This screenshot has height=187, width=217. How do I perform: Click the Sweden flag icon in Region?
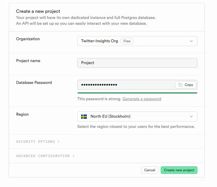[x=84, y=117]
